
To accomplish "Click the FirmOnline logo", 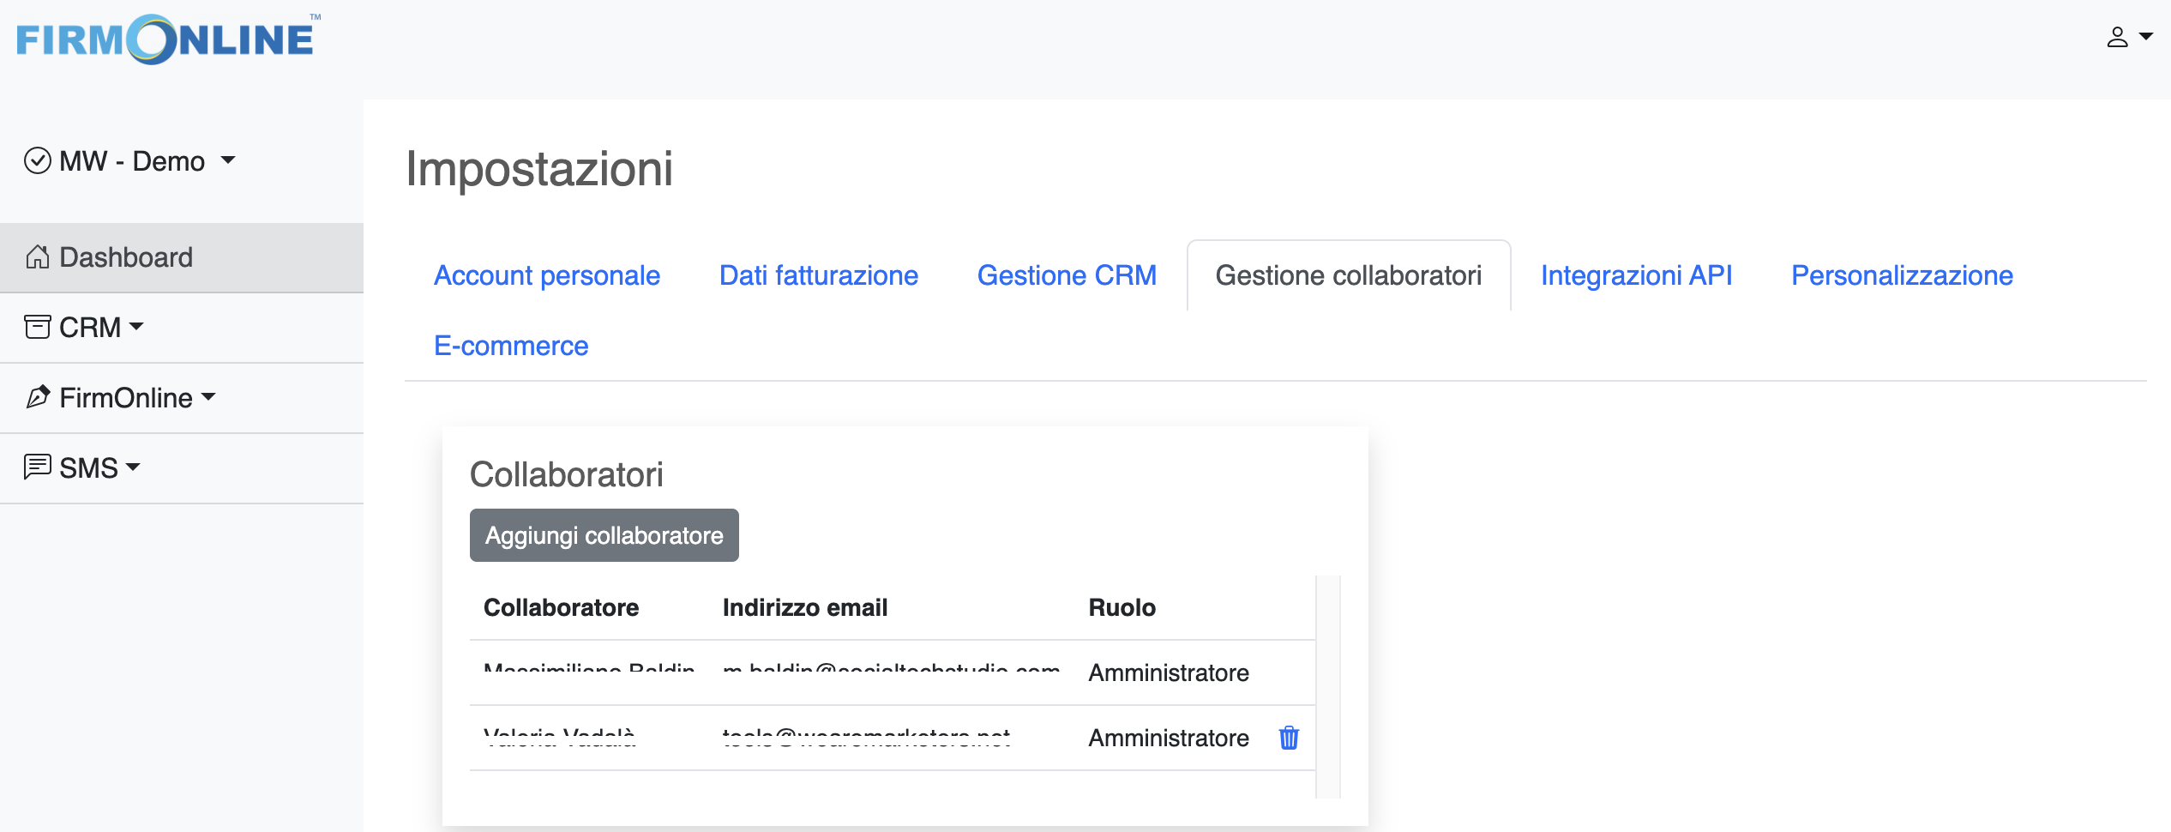I will point(165,38).
